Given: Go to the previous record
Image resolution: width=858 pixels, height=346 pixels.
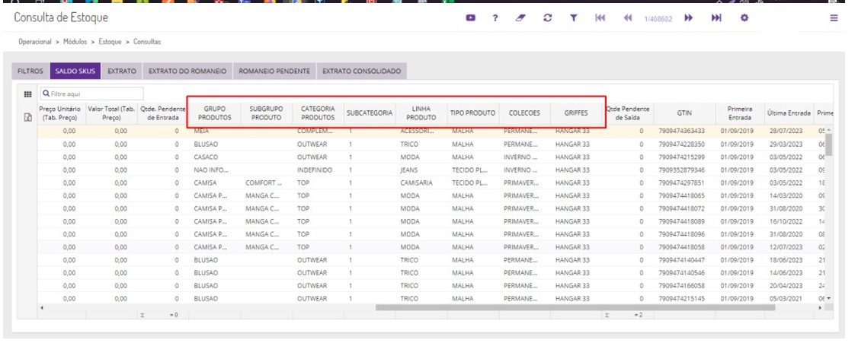Looking at the screenshot, I should tap(628, 18).
